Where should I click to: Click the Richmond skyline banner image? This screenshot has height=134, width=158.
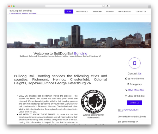[79, 35]
